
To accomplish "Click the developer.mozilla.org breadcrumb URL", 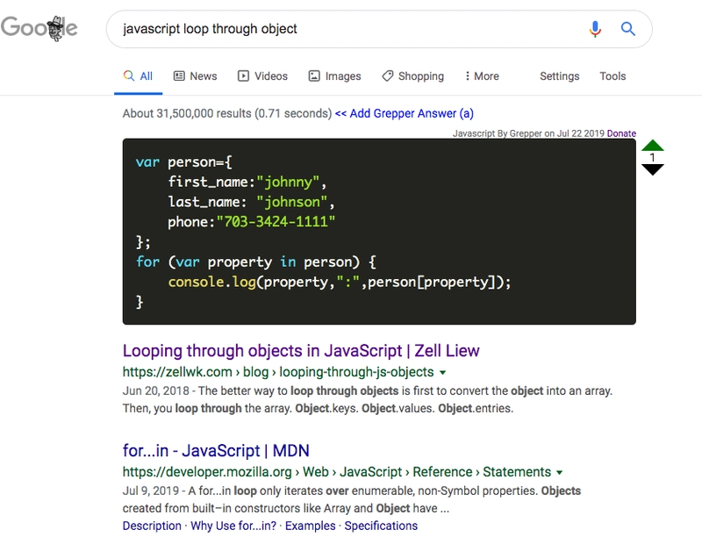I will pos(337,472).
